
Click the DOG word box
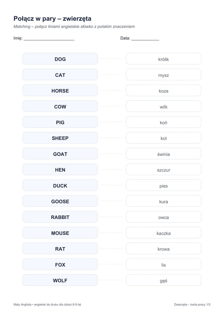(60, 59)
